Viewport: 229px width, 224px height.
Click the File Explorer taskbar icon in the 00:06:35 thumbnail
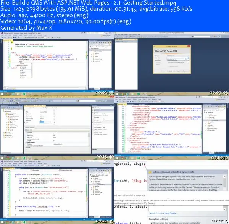click(18, 94)
